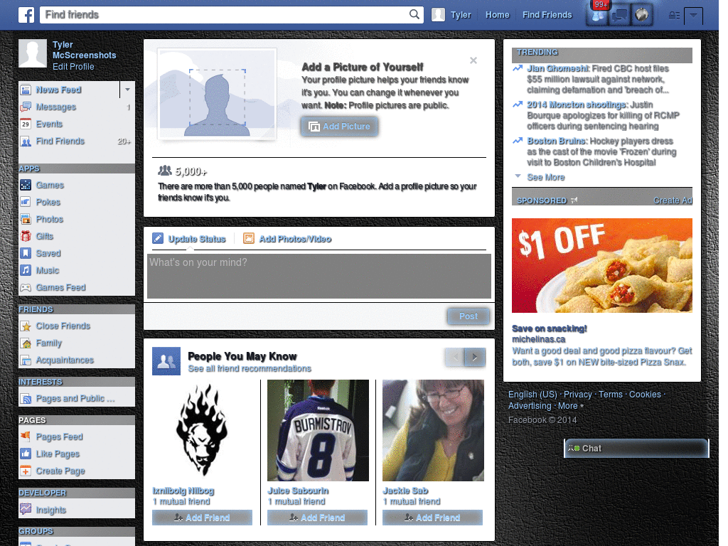Open Events calendar icon in sidebar
The image size is (728, 546).
pos(26,124)
